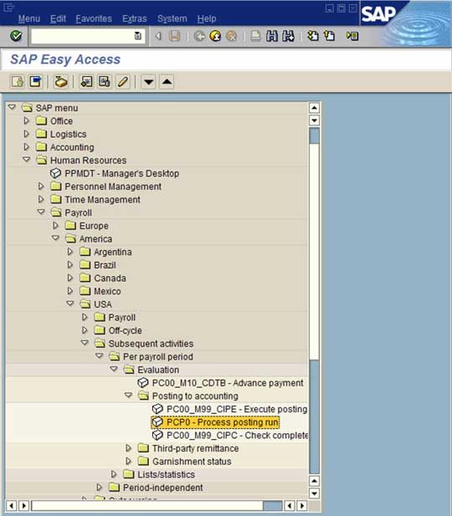The height and width of the screenshot is (516, 452).
Task: Collapse the USA folder
Action: (x=69, y=304)
